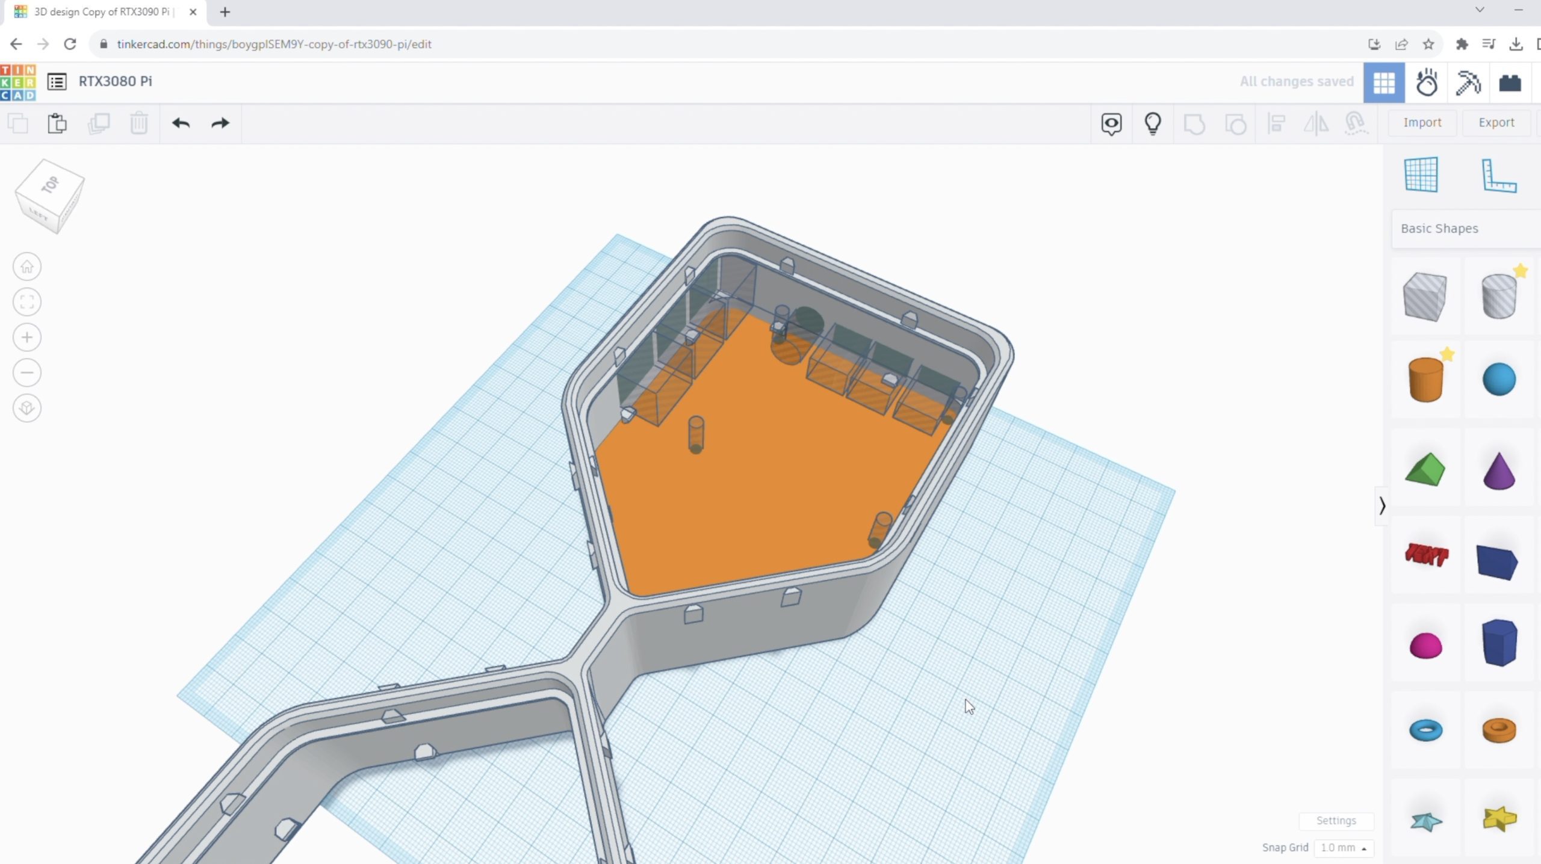Viewport: 1541px width, 864px height.
Task: Open the designs list menu icon
Action: pyautogui.click(x=57, y=81)
